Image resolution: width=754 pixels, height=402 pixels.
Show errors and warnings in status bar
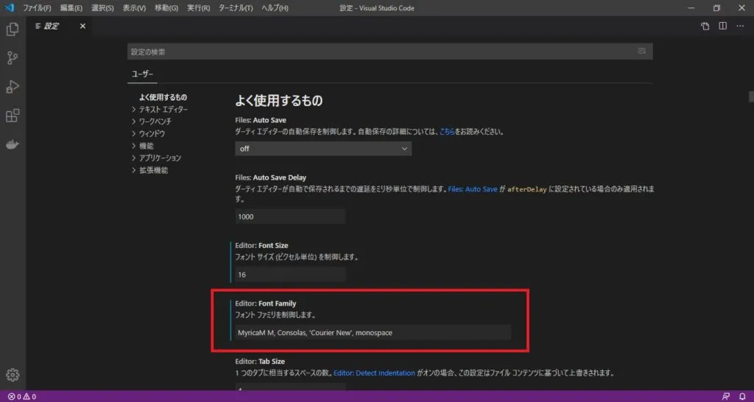[x=22, y=397]
